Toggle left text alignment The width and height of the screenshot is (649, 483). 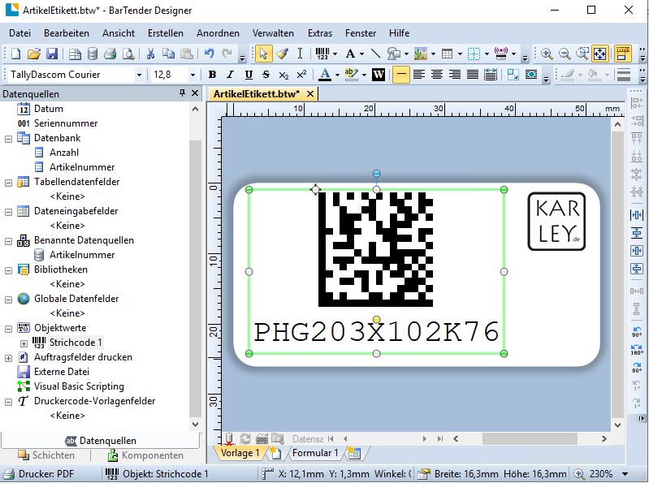tap(419, 75)
